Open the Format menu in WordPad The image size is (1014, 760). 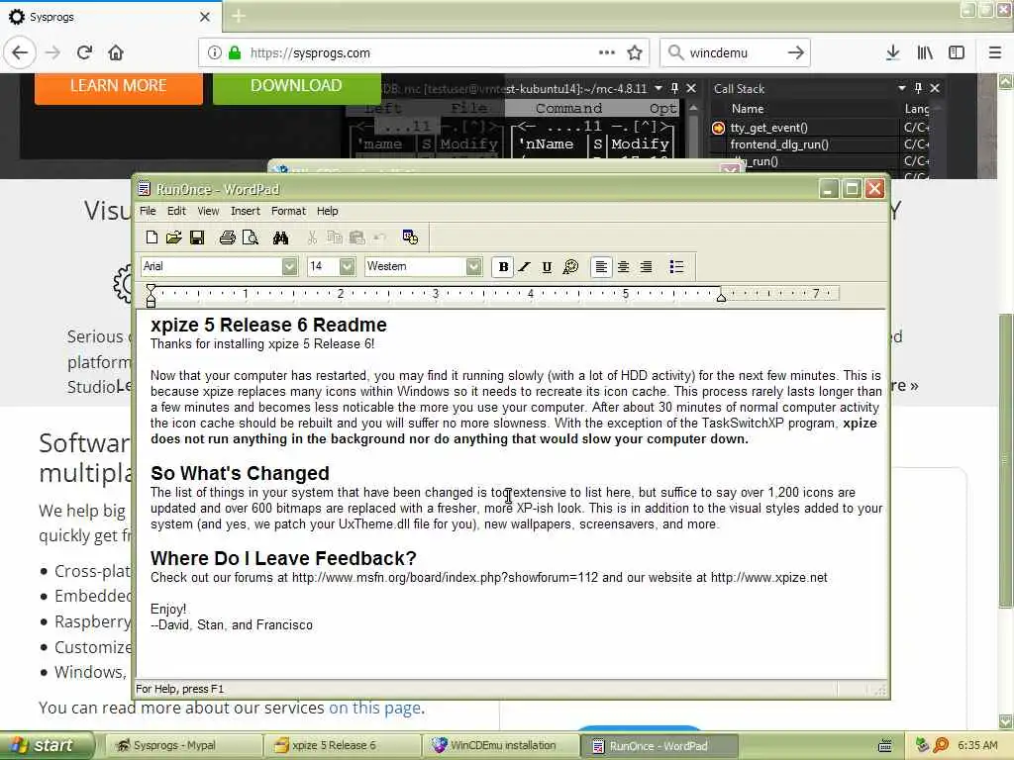click(x=288, y=211)
